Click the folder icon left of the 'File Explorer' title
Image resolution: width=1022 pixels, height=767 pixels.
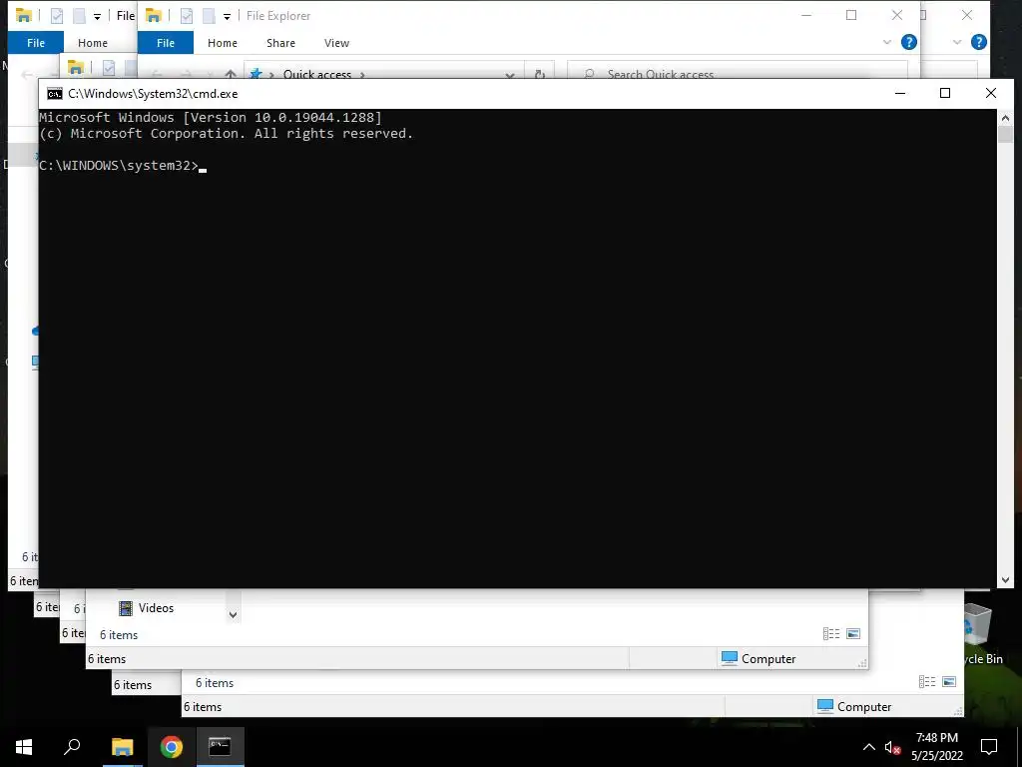point(154,16)
